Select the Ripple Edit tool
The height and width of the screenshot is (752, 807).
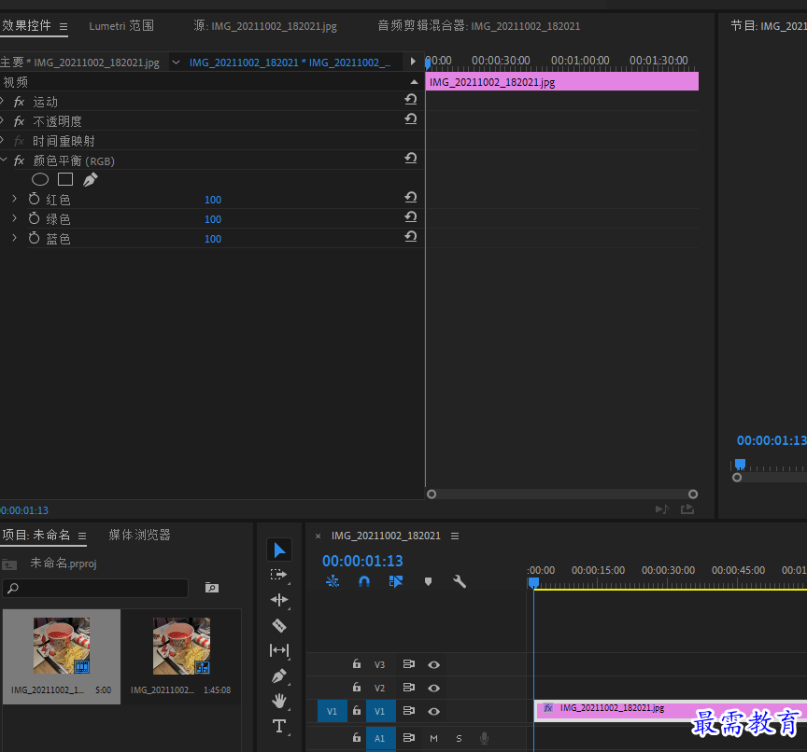tap(279, 600)
